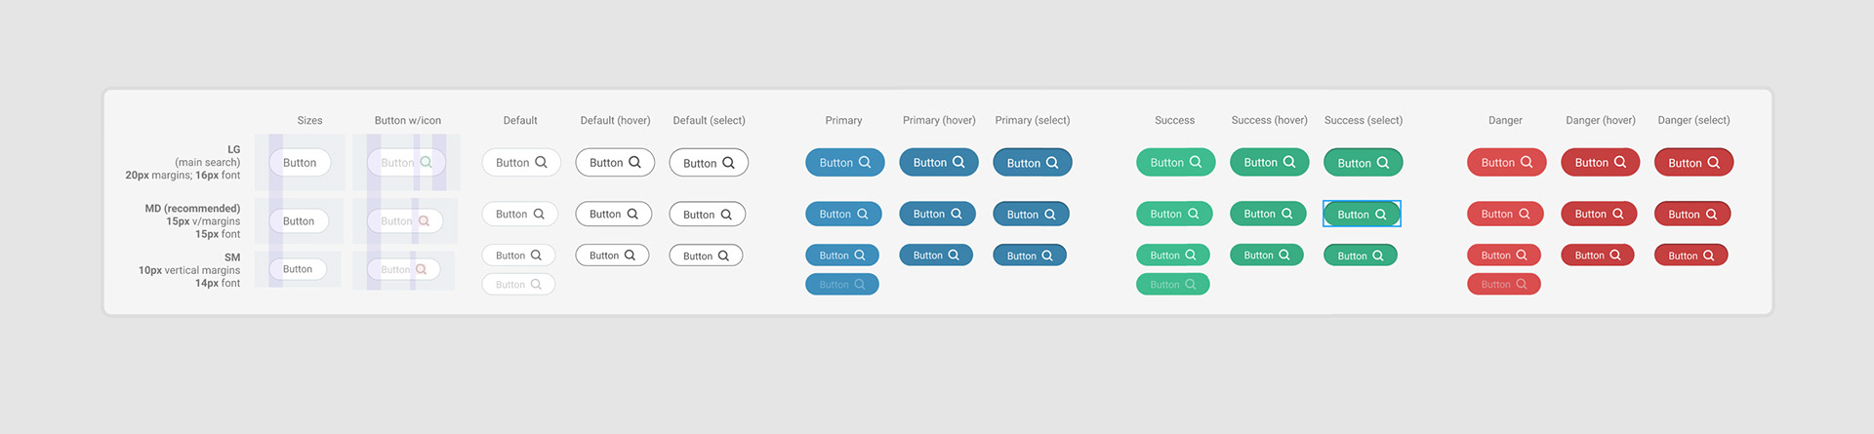Screen dimensions: 1874x434
Task: Click the faded disabled Primary button
Action: (x=841, y=285)
